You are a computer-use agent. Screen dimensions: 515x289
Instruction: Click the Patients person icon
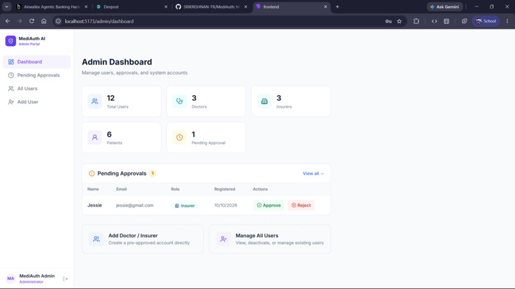coord(95,137)
